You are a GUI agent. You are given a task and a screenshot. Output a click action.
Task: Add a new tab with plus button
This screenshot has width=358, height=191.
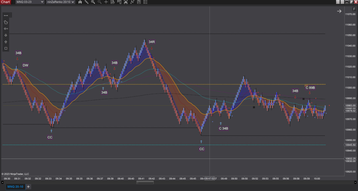point(28,187)
